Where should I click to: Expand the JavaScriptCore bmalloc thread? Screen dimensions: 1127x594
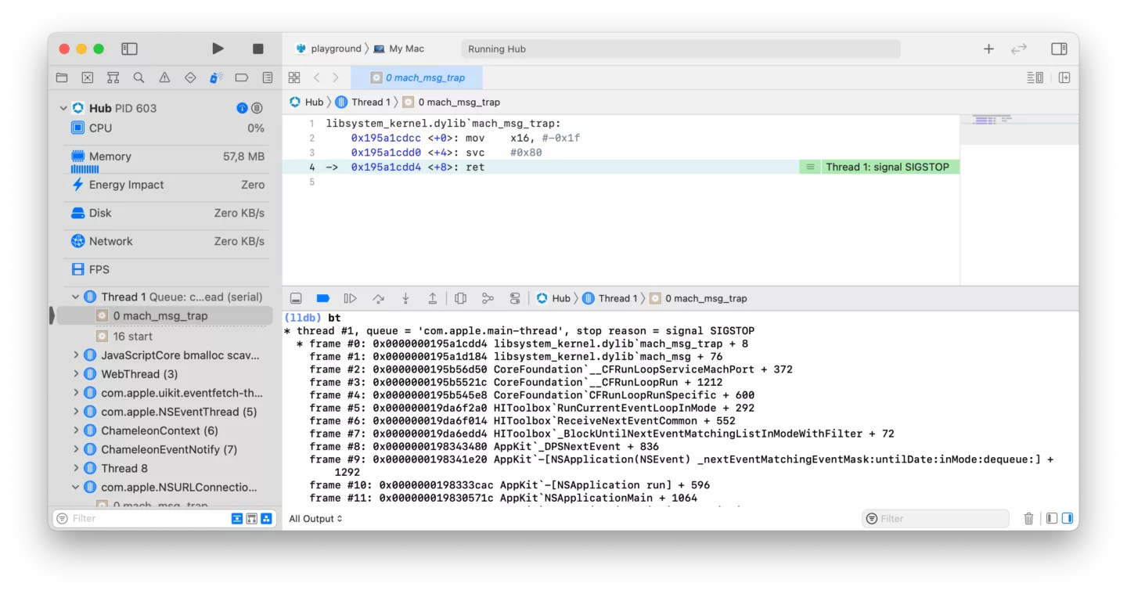click(76, 355)
